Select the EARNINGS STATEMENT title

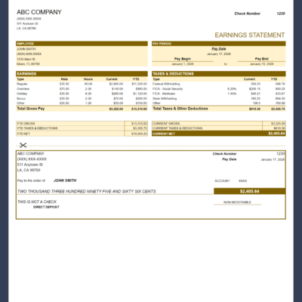click(250, 35)
